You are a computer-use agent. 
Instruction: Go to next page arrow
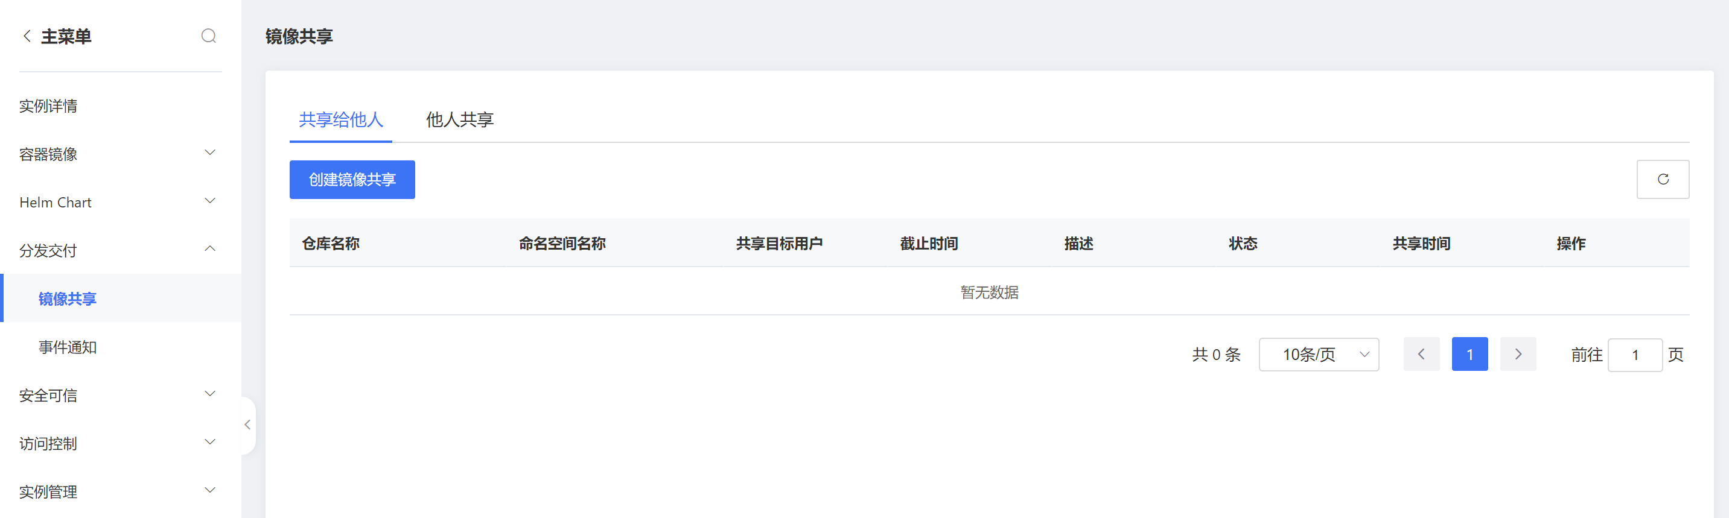coord(1518,355)
